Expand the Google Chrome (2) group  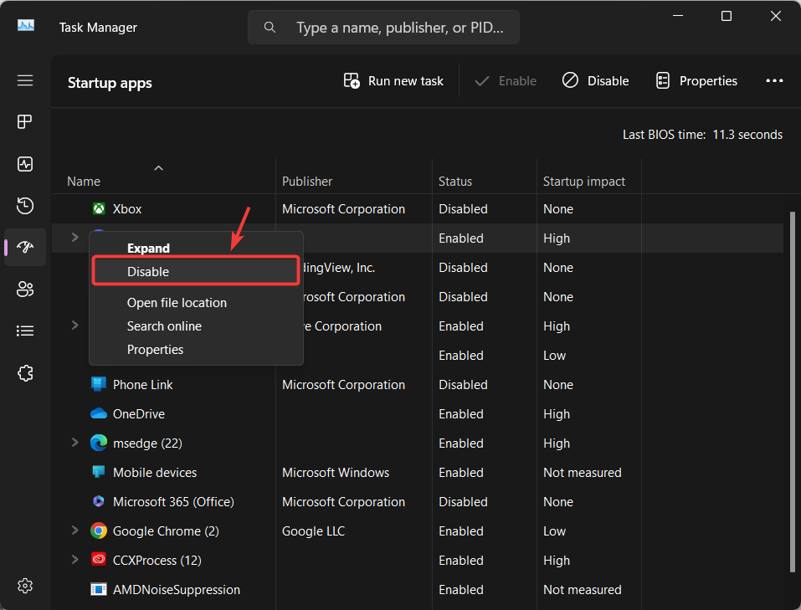[x=74, y=531]
